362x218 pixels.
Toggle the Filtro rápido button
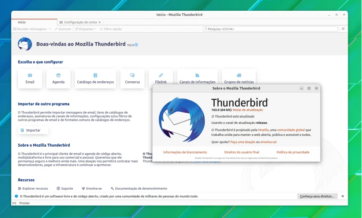(111, 29)
